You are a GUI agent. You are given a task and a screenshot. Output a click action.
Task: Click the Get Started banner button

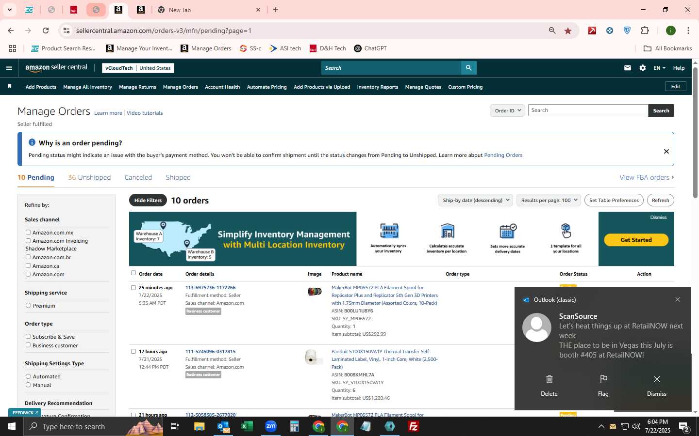pos(636,240)
